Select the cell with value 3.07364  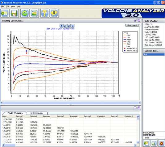click(x=22, y=120)
